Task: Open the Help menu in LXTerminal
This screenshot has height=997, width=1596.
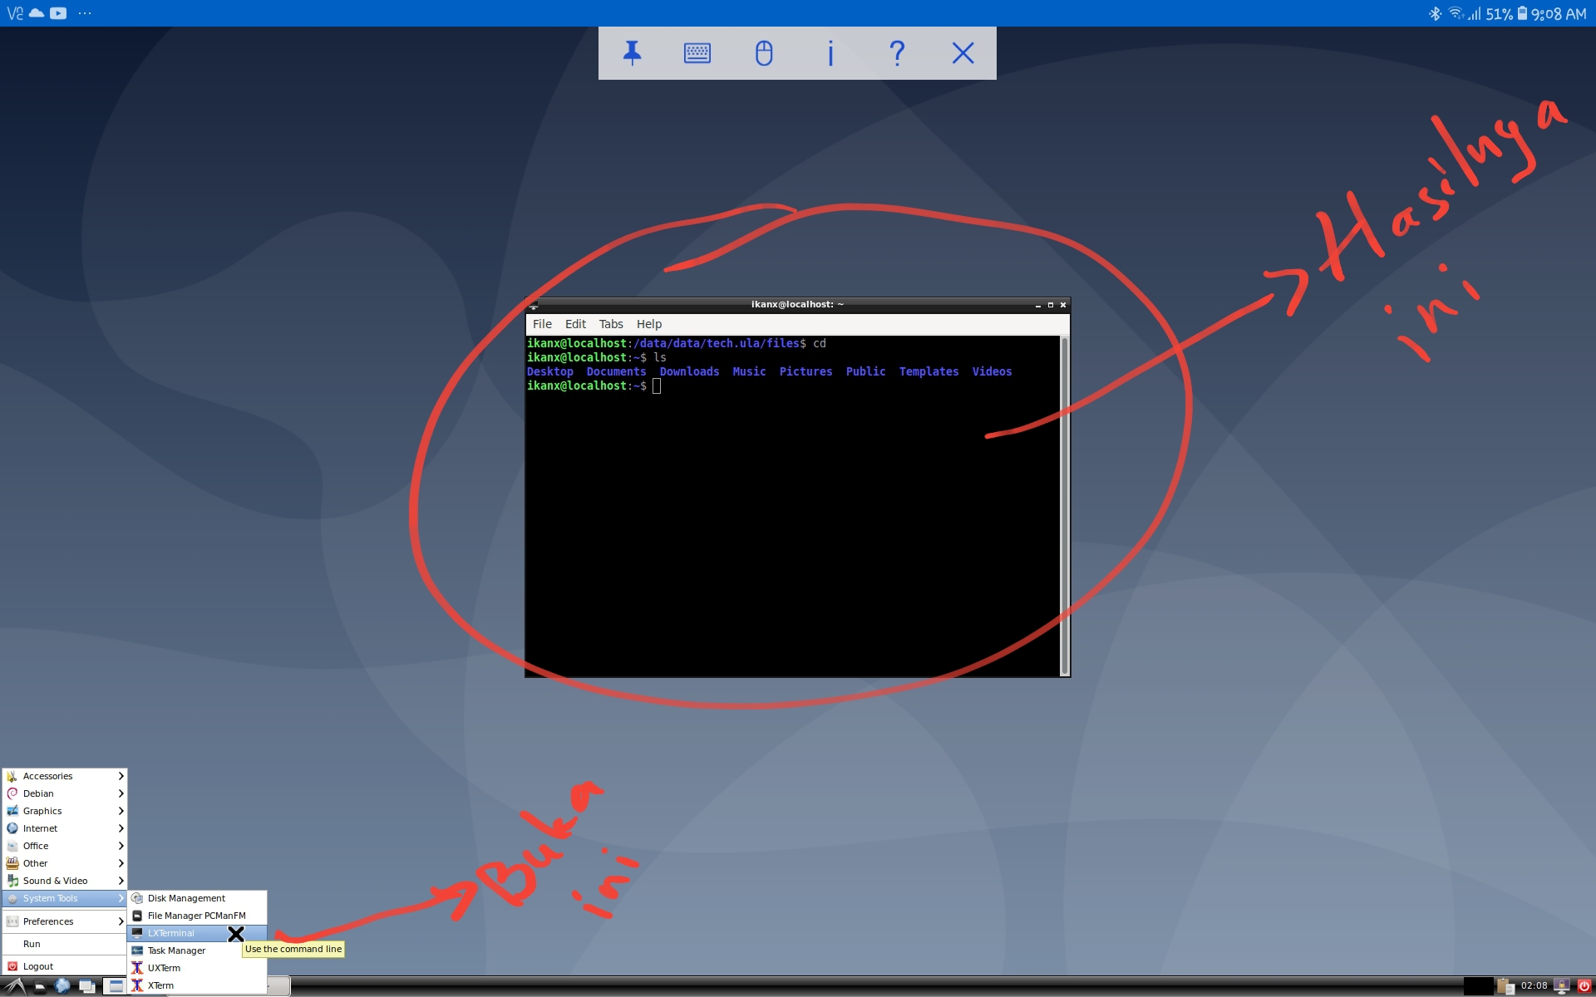Action: pyautogui.click(x=649, y=324)
